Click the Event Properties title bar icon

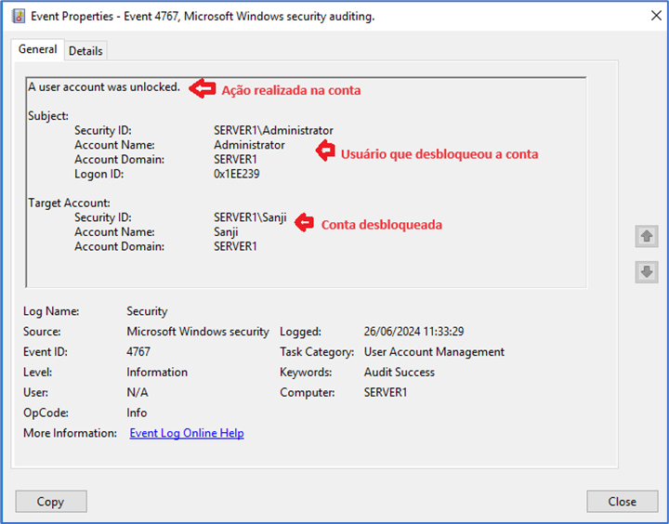pos(18,17)
